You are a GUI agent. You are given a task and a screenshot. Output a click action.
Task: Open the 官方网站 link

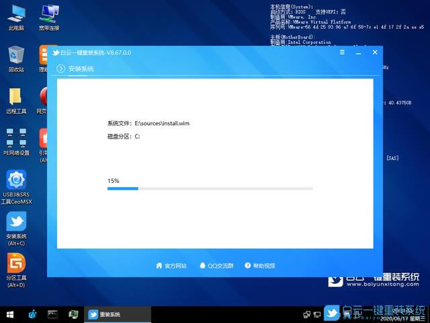[171, 266]
